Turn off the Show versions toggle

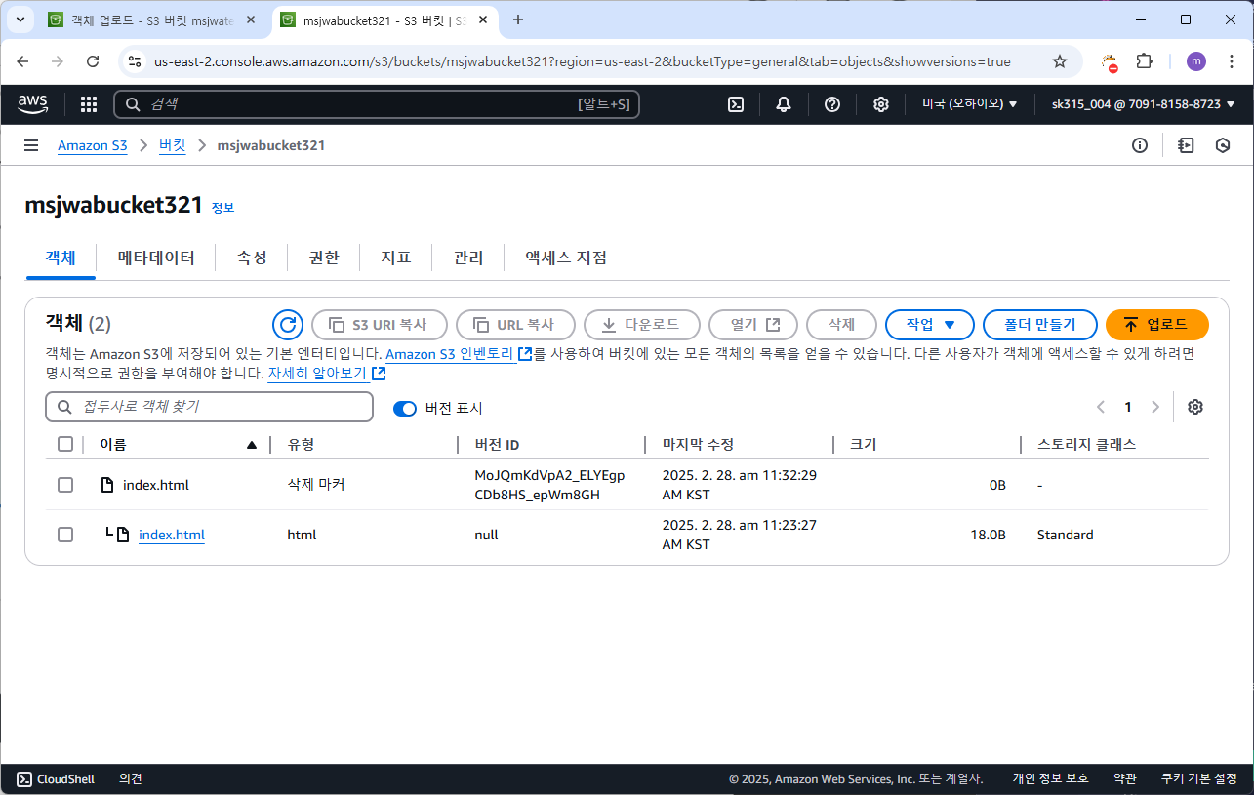[405, 408]
